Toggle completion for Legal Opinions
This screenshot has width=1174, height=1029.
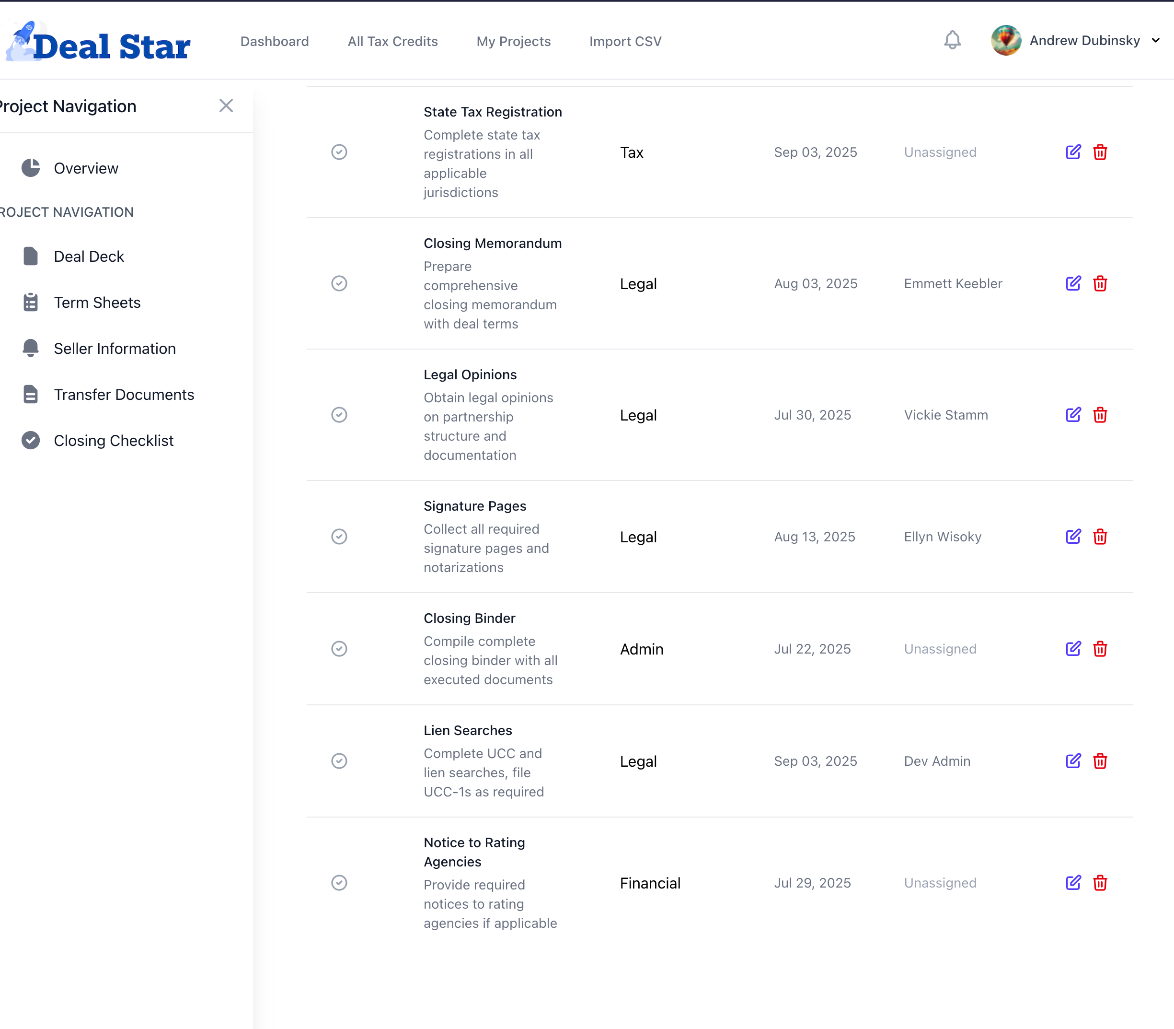pyautogui.click(x=339, y=415)
